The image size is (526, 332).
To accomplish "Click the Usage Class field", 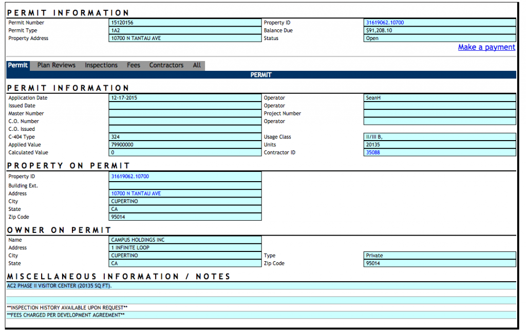I will coord(439,137).
